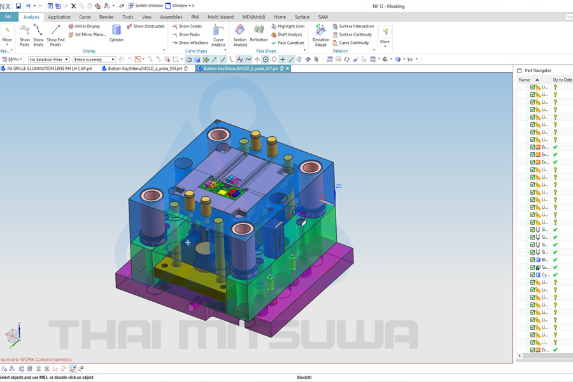Click the Curve Analysis button label
The image size is (573, 382).
click(x=218, y=43)
